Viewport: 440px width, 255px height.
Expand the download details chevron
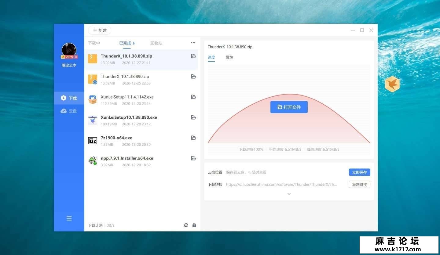click(x=289, y=194)
